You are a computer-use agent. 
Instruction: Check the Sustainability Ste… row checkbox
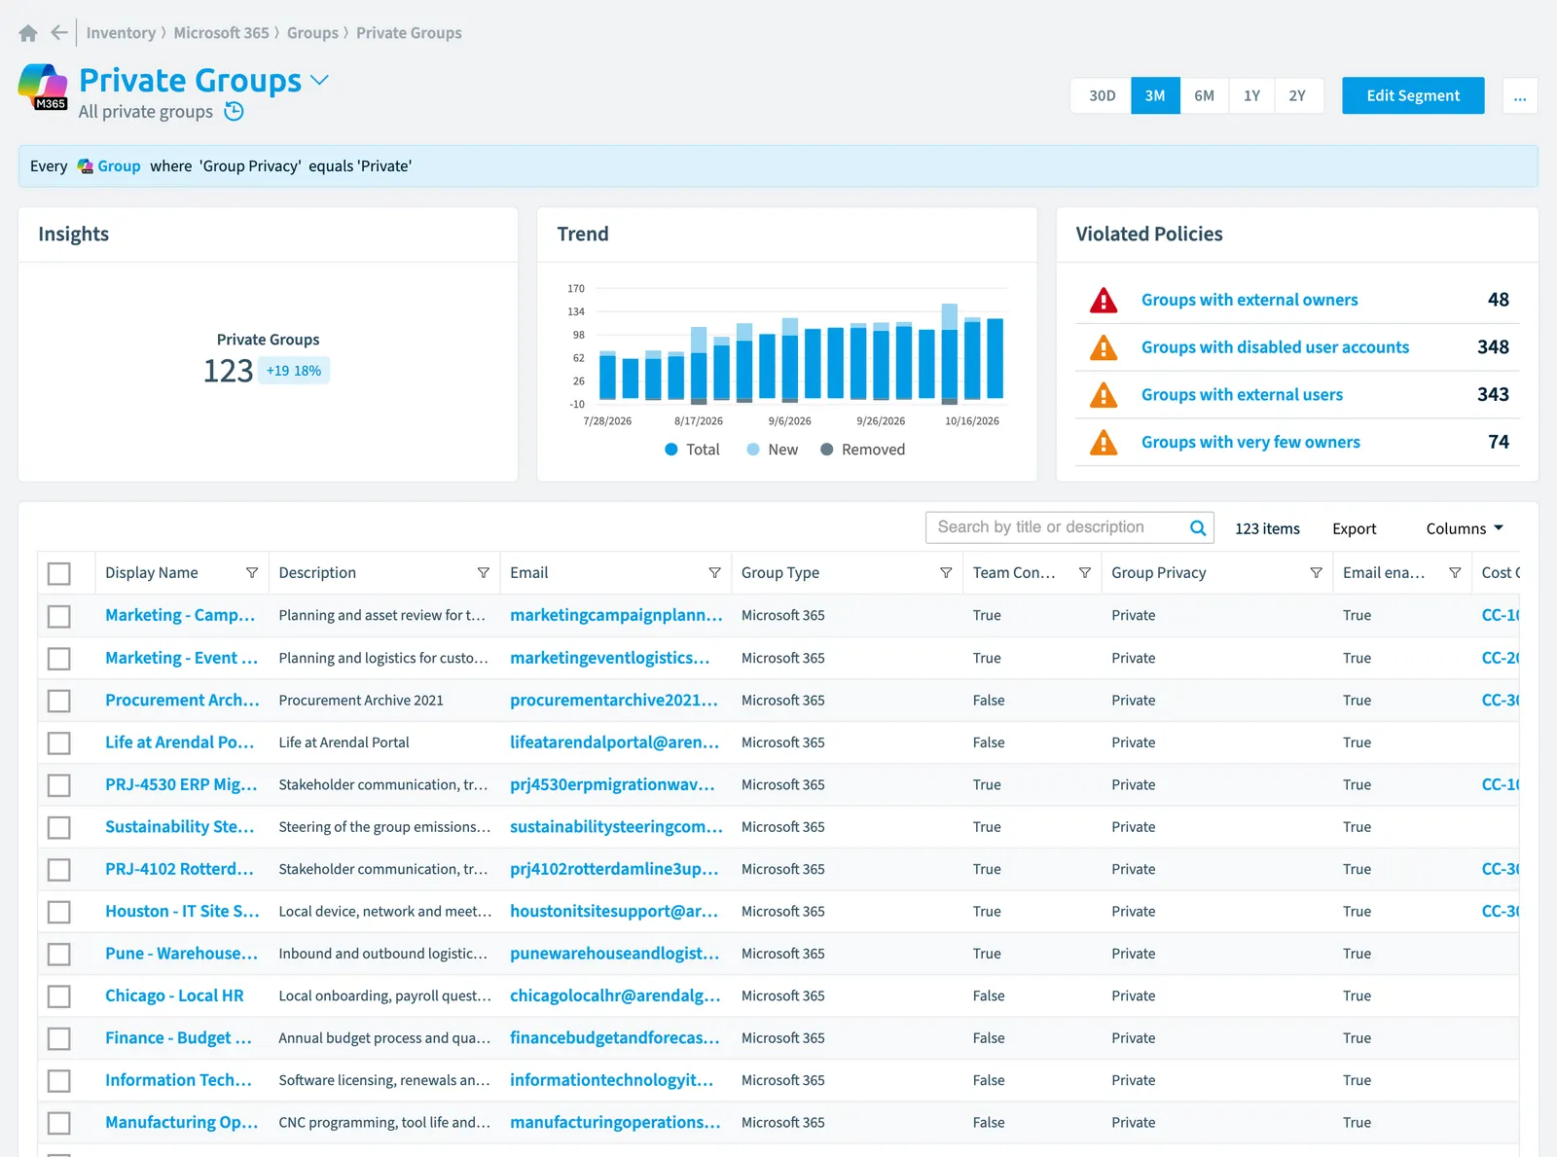(59, 827)
